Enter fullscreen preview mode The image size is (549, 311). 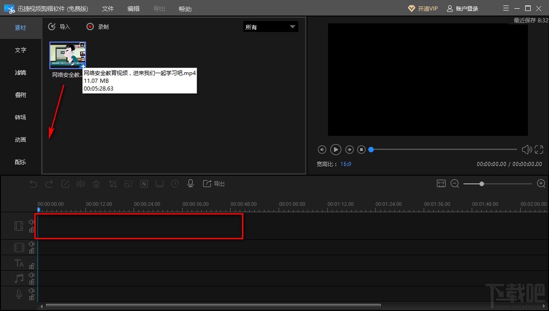(x=539, y=150)
